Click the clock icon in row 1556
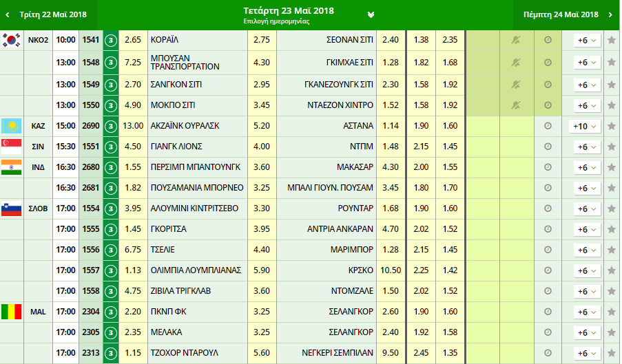The width and height of the screenshot is (622, 364). point(548,250)
